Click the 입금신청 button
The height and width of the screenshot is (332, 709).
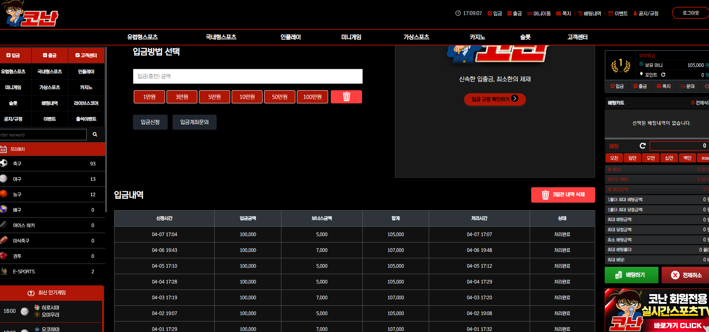tap(150, 122)
